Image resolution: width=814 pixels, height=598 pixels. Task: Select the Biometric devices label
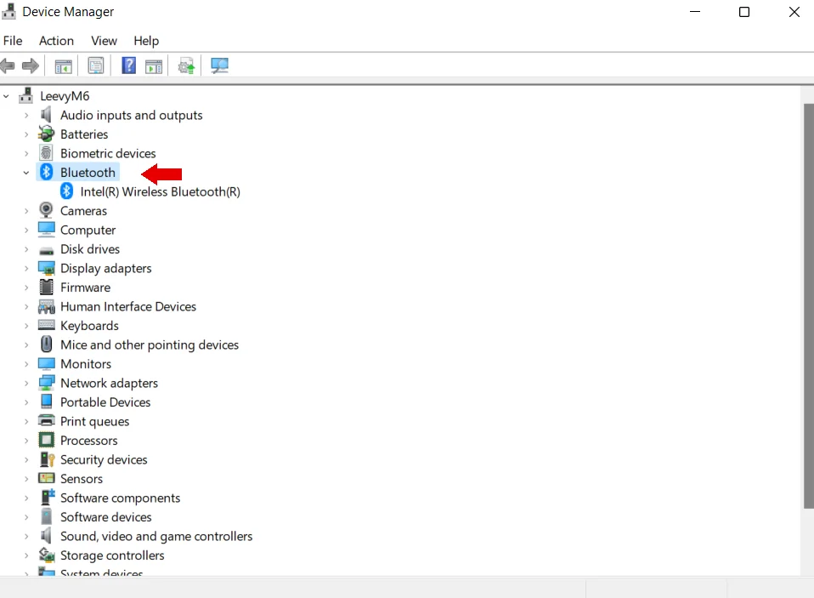pyautogui.click(x=108, y=153)
